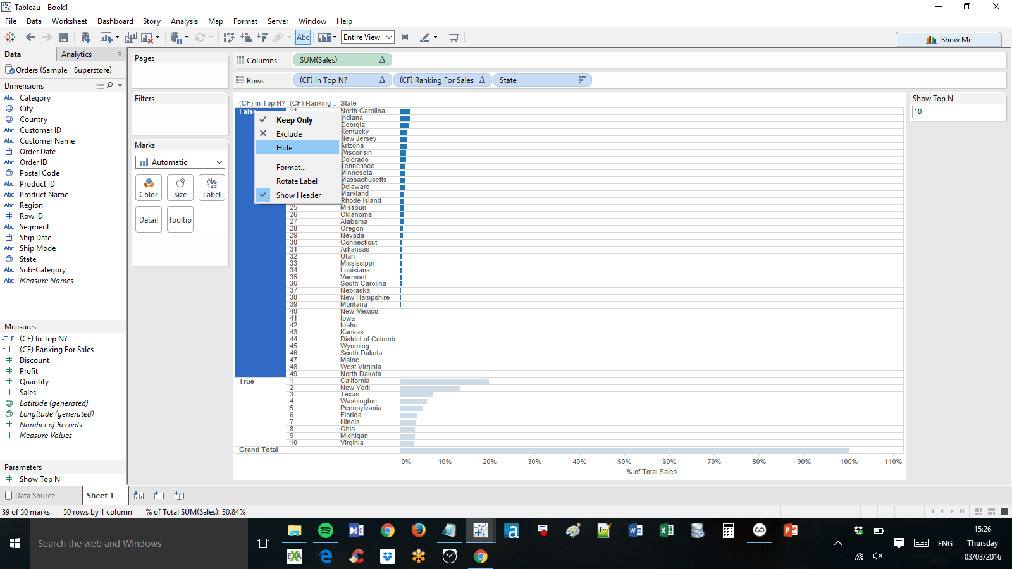Click the Save workbook toolbar icon
The width and height of the screenshot is (1012, 569).
(64, 38)
